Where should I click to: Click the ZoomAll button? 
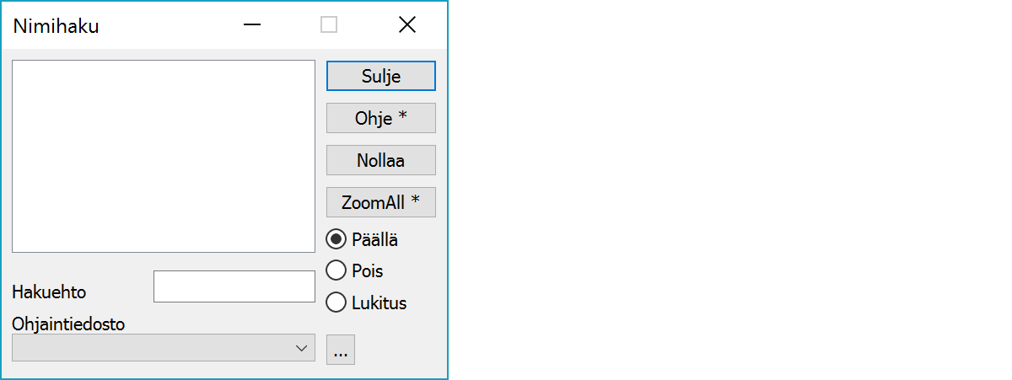point(380,202)
